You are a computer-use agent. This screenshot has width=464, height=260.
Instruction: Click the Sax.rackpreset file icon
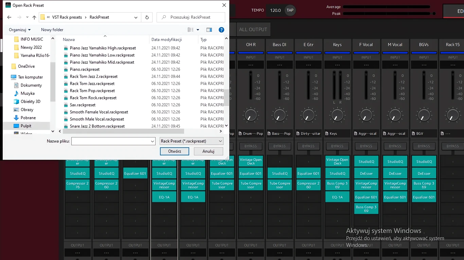click(66, 105)
